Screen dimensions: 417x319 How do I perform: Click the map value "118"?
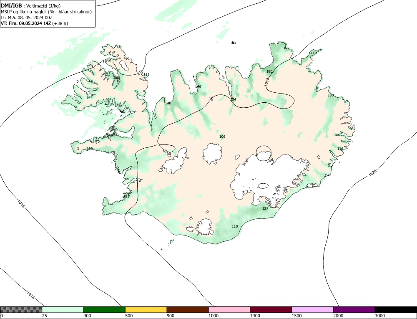(x=116, y=78)
